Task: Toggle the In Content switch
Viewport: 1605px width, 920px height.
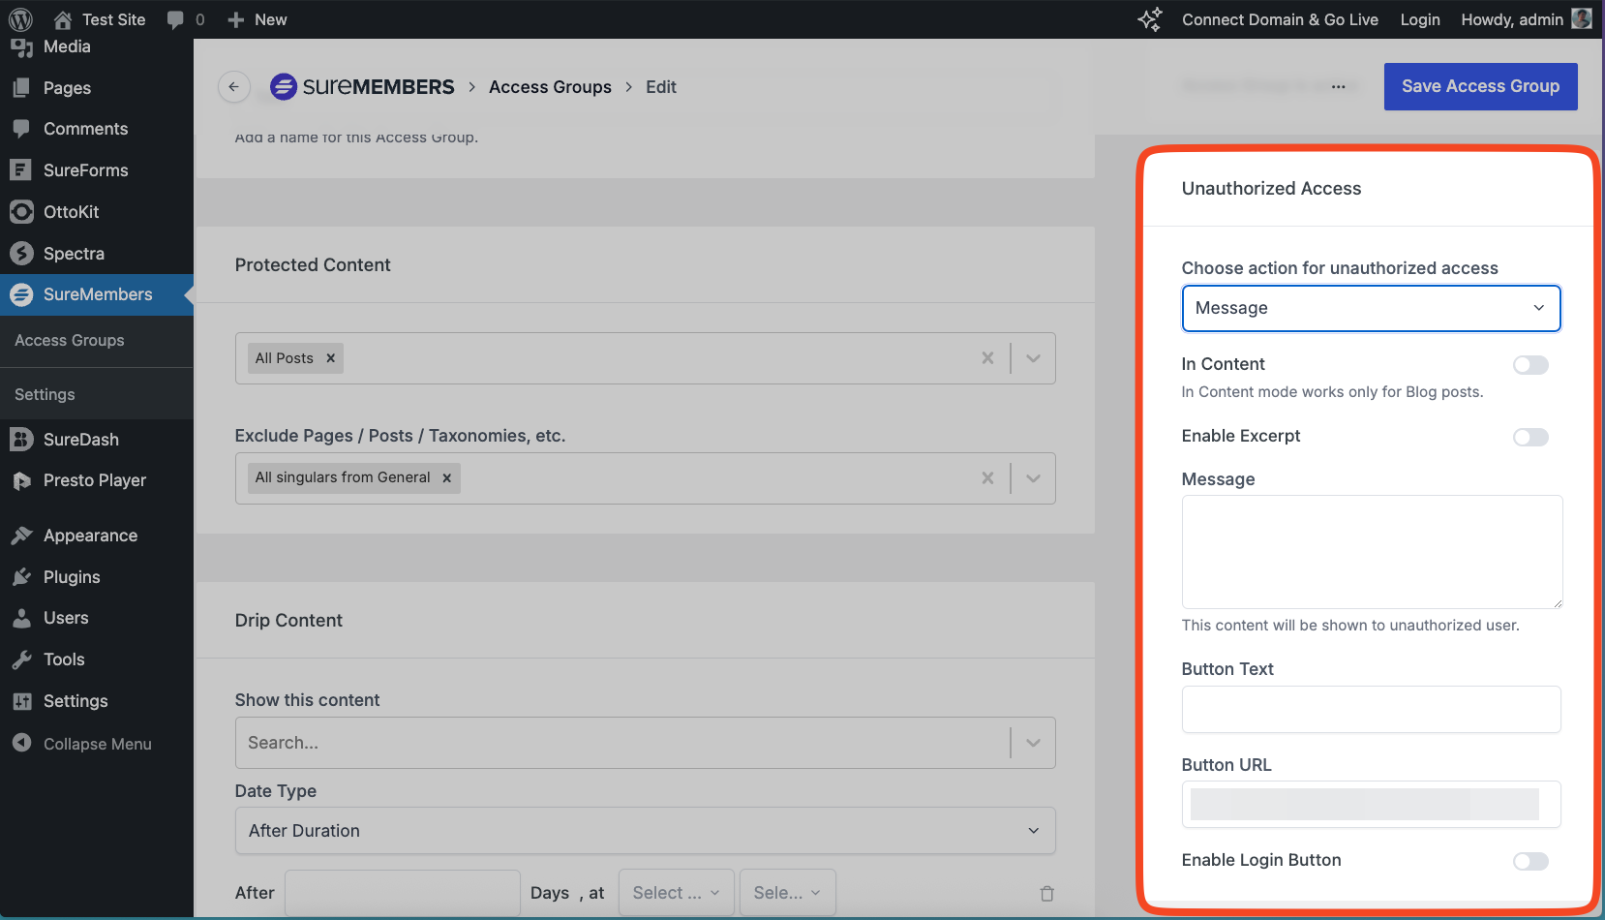Action: coord(1530,365)
